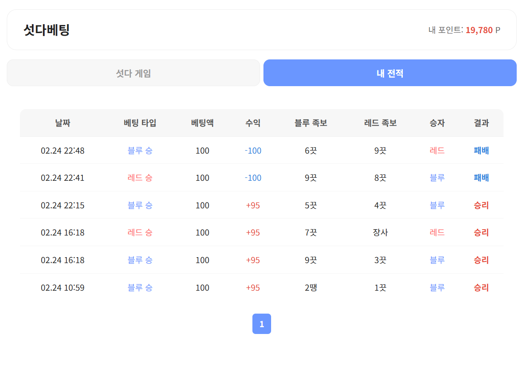The image size is (532, 390).
Task: Click the 블루 족보 column header
Action: click(311, 123)
